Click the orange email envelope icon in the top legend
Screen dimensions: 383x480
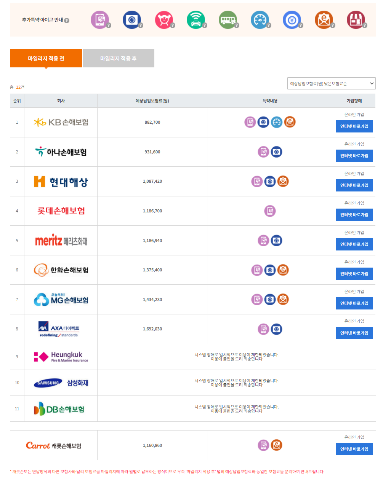pyautogui.click(x=324, y=20)
